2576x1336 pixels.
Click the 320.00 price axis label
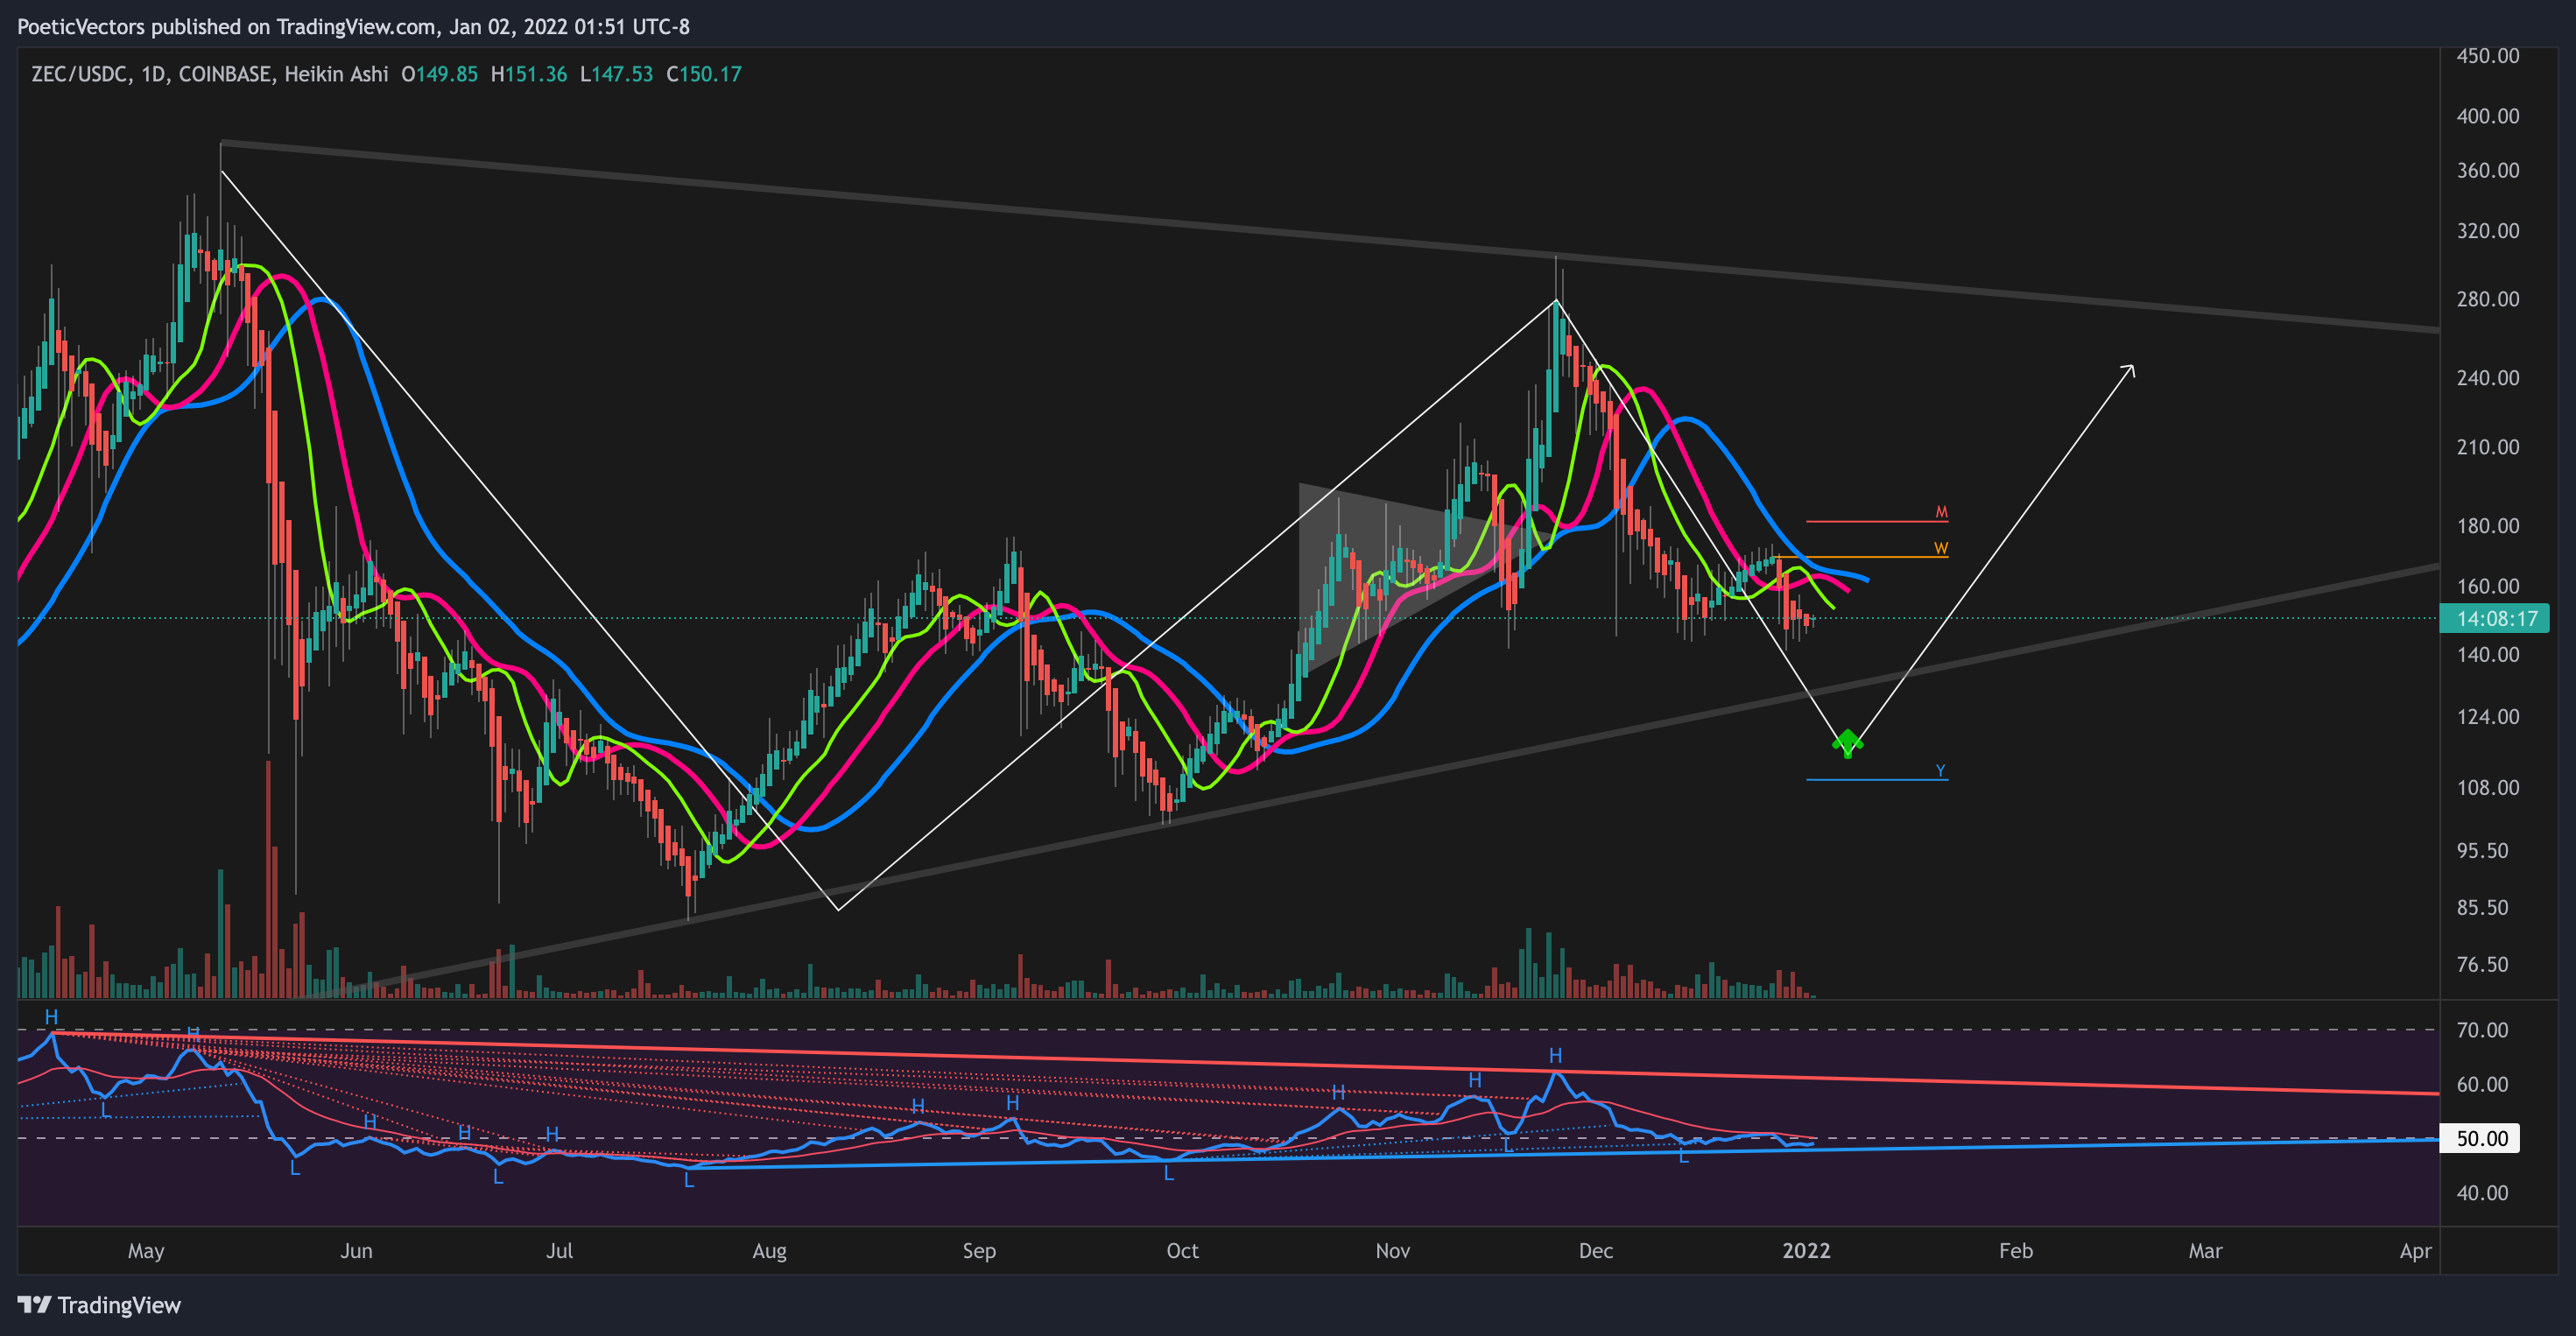coord(2488,231)
